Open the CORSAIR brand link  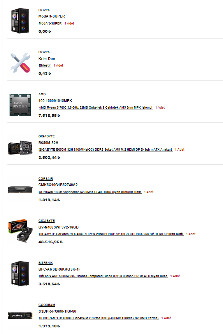[x=46, y=179]
